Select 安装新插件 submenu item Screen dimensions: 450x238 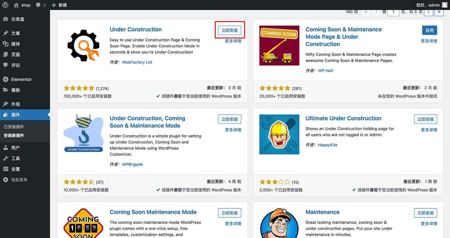tap(14, 135)
